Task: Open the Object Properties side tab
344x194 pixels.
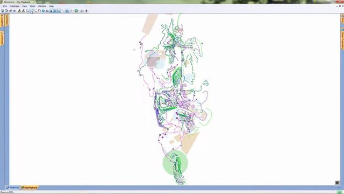Action: click(x=342, y=38)
